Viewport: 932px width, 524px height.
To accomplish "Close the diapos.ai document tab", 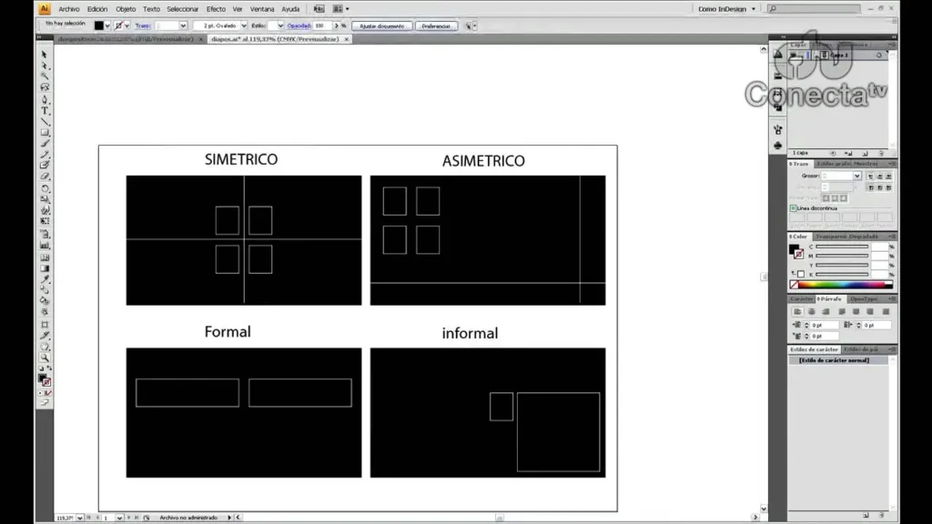I will [346, 39].
